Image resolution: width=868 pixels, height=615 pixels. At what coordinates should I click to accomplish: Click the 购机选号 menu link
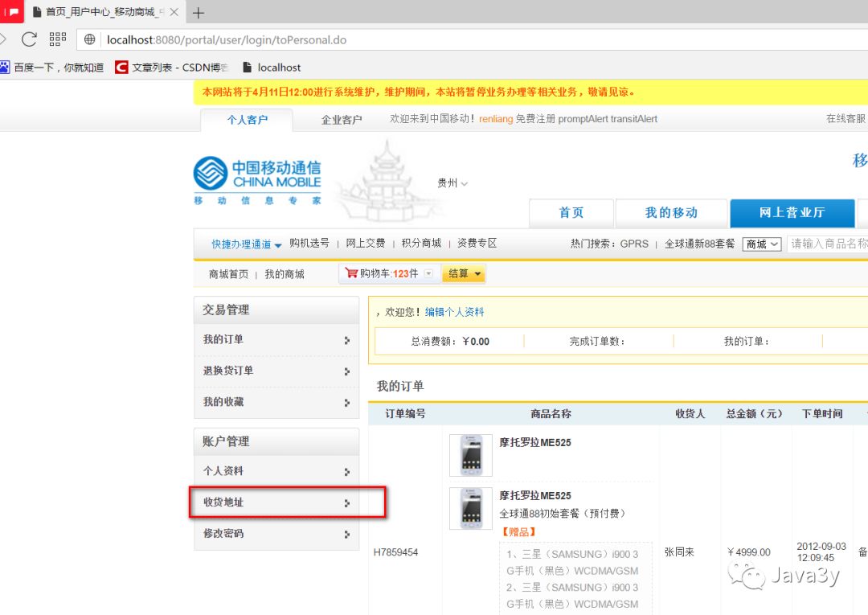(309, 243)
